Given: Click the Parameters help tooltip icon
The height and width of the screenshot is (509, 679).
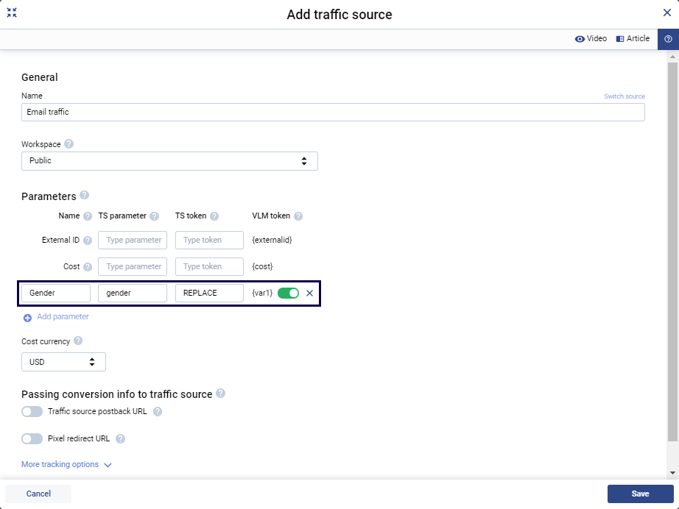Looking at the screenshot, I should coord(84,196).
